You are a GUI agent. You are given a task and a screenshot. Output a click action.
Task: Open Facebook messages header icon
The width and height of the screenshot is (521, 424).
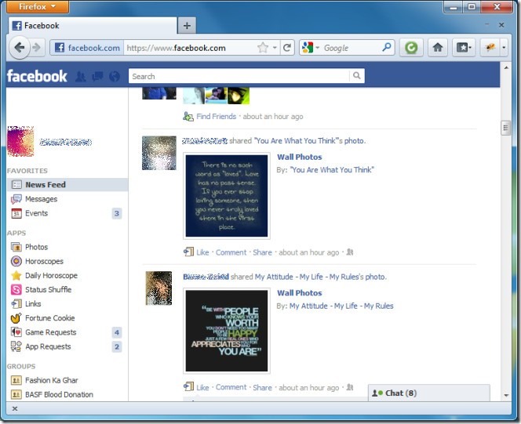[97, 76]
